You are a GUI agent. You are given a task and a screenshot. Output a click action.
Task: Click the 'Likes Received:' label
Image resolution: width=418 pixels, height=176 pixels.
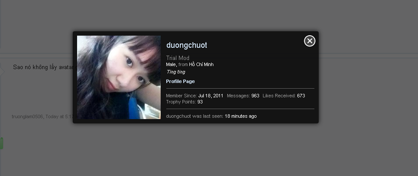click(x=279, y=96)
